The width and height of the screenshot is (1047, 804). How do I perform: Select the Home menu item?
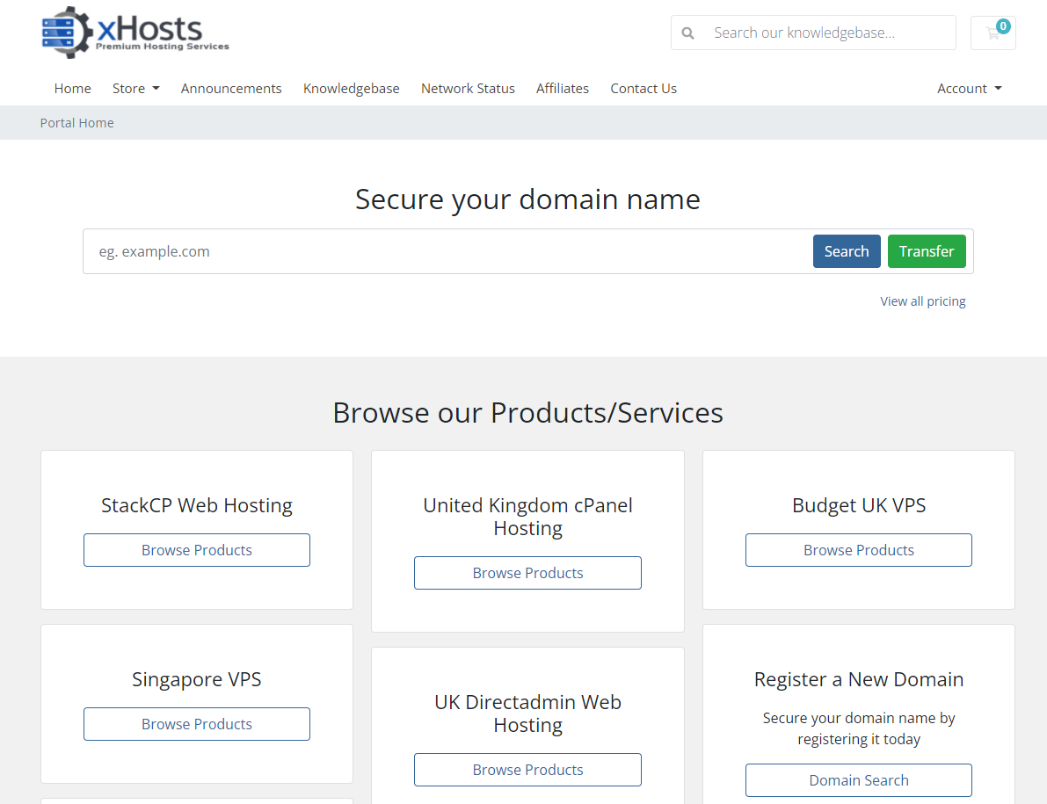coord(72,88)
